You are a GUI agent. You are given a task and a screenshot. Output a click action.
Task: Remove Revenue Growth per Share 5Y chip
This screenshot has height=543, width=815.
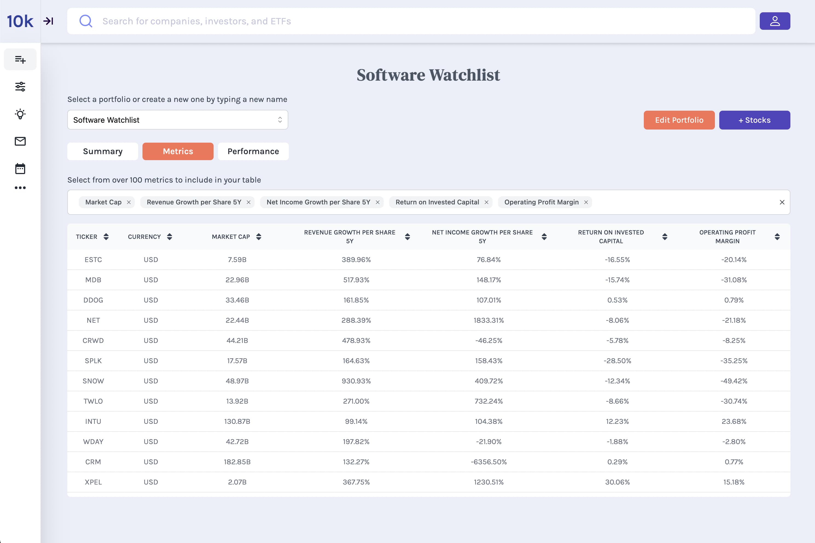click(x=248, y=202)
